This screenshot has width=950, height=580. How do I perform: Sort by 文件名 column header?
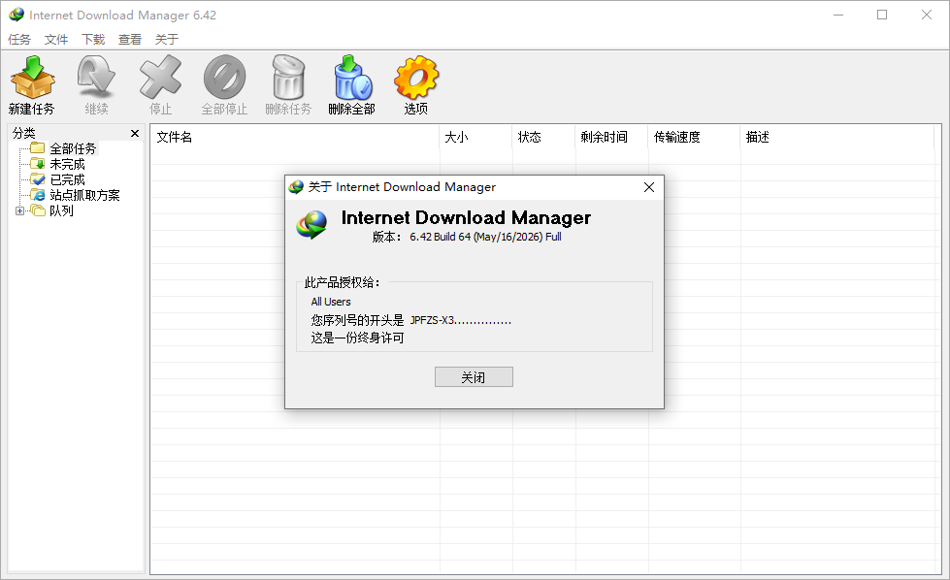pyautogui.click(x=294, y=137)
